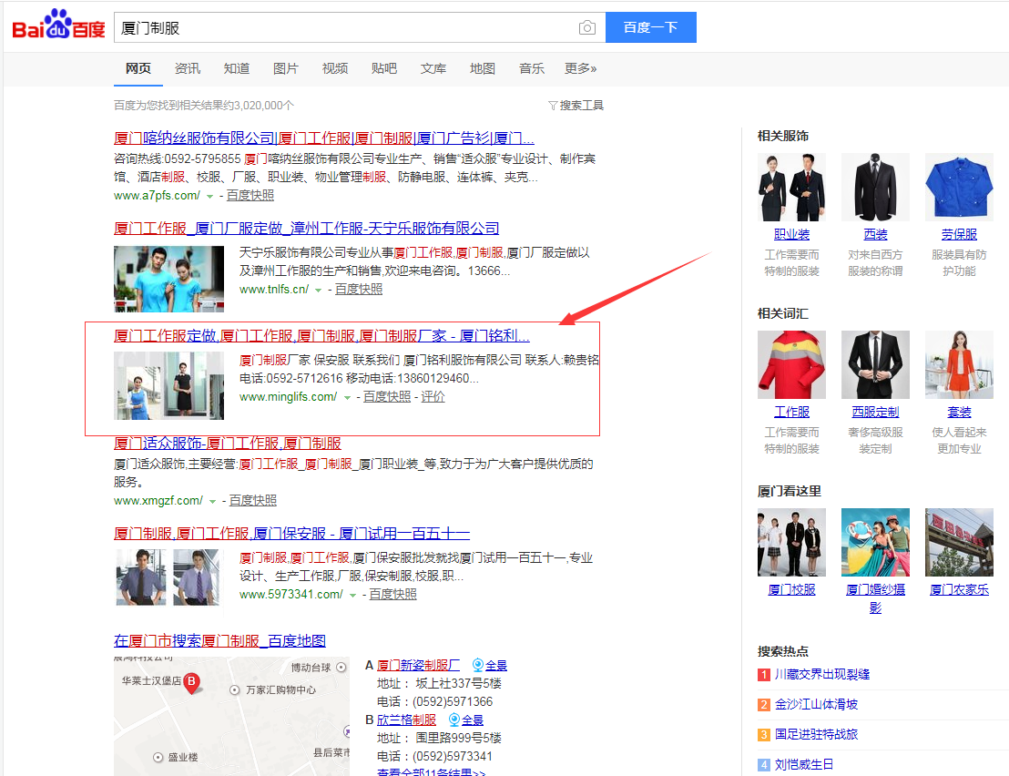This screenshot has width=1009, height=776.
Task: Click the search input field
Action: (346, 28)
